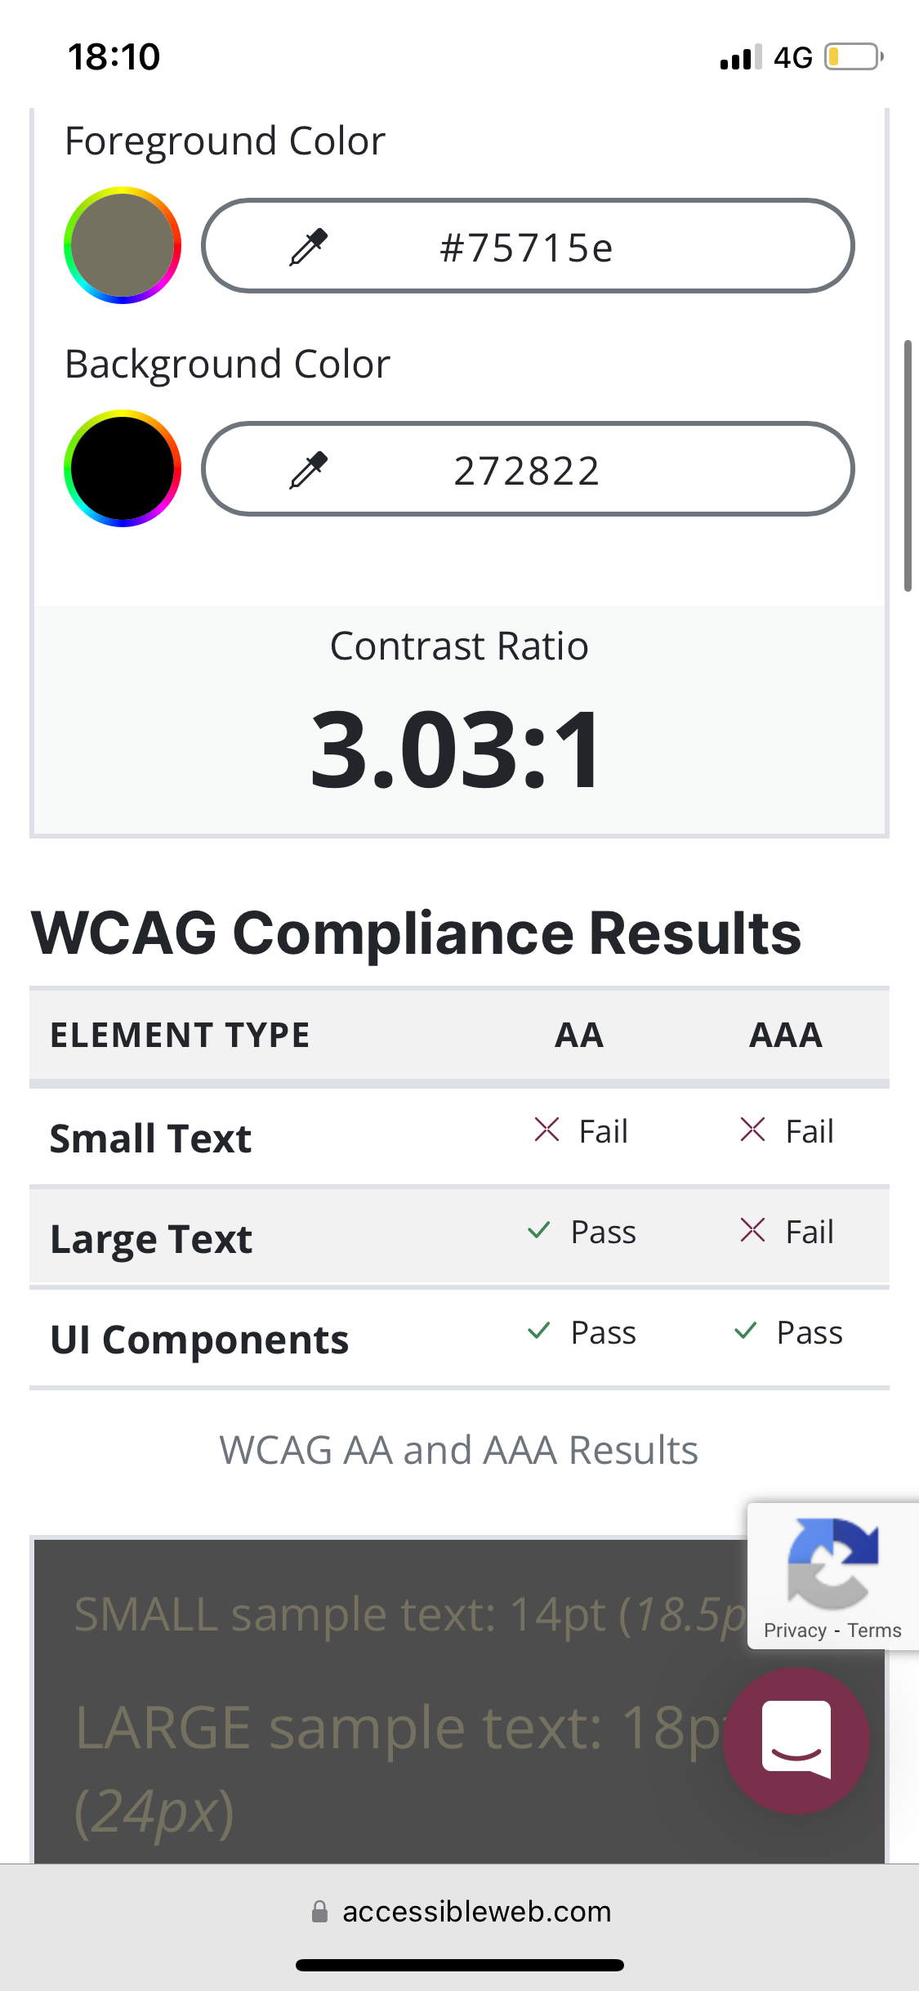Click the Small Text AA Fail result
Screen dimensions: 919x1991
click(x=581, y=1132)
